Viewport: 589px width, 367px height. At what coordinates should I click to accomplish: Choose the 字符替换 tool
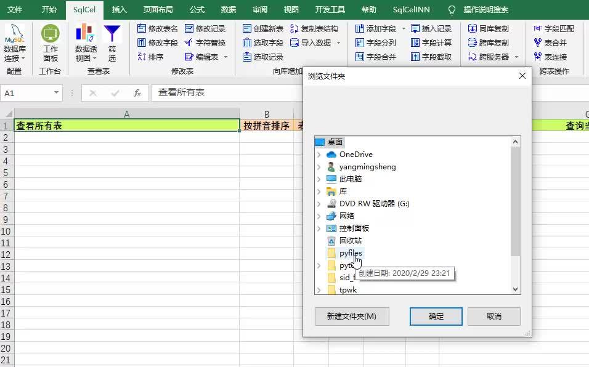click(x=205, y=42)
